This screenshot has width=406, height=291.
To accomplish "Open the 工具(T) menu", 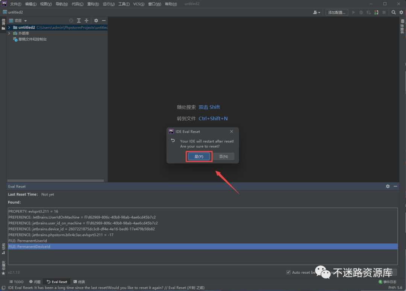I will point(124,4).
